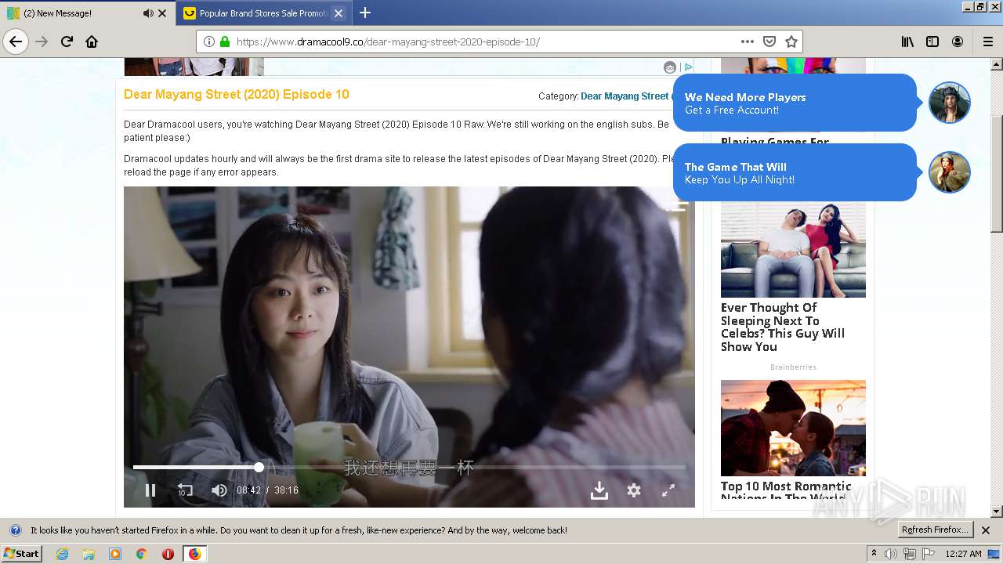Click the Refresh Firefox button
1003x564 pixels.
[x=935, y=530]
